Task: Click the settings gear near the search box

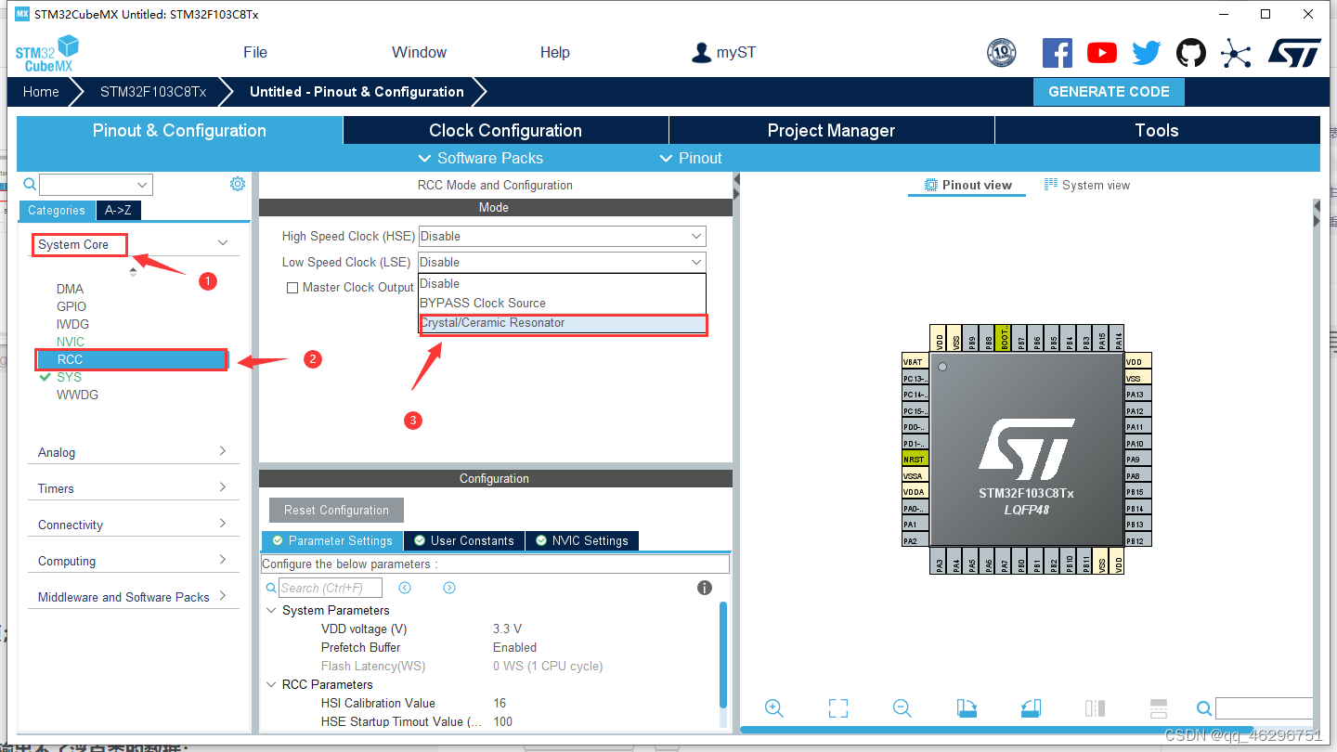Action: [238, 184]
